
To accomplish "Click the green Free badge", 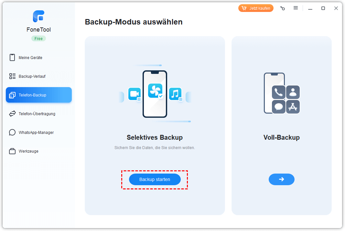I will (x=38, y=38).
